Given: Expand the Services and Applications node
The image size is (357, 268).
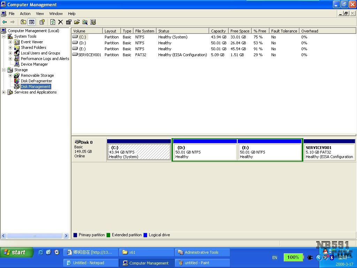Looking at the screenshot, I should coord(4,92).
